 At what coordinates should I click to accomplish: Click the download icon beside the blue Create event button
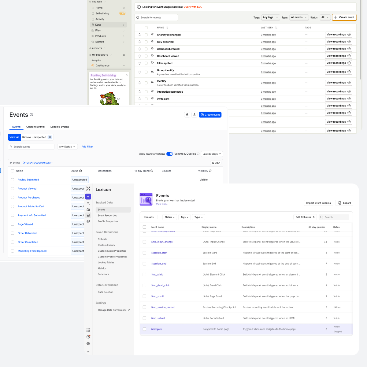(187, 115)
